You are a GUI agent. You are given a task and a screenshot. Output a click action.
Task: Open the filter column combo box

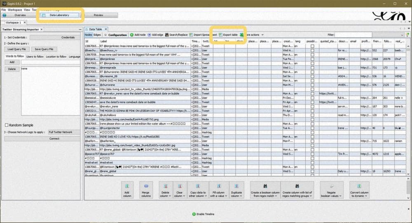pos(388,35)
